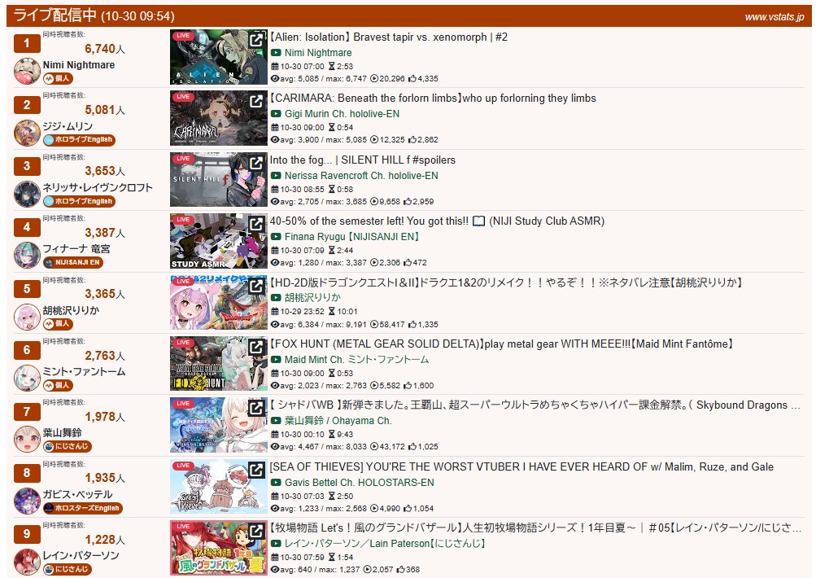Click にじさんじ tag under レイン・パターソン

68,569
